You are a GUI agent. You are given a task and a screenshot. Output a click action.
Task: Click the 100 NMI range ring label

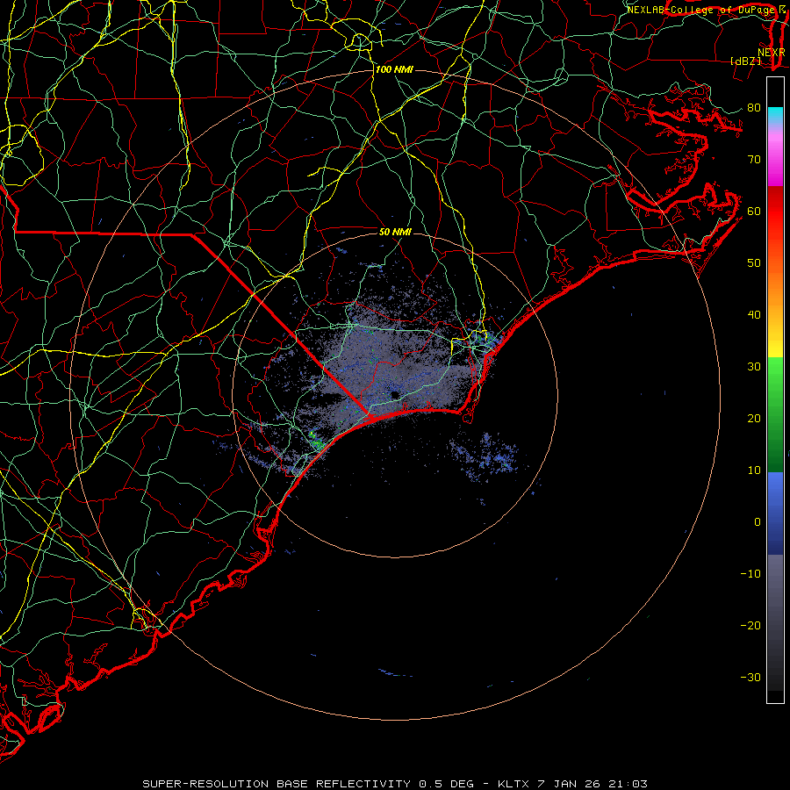pyautogui.click(x=394, y=69)
